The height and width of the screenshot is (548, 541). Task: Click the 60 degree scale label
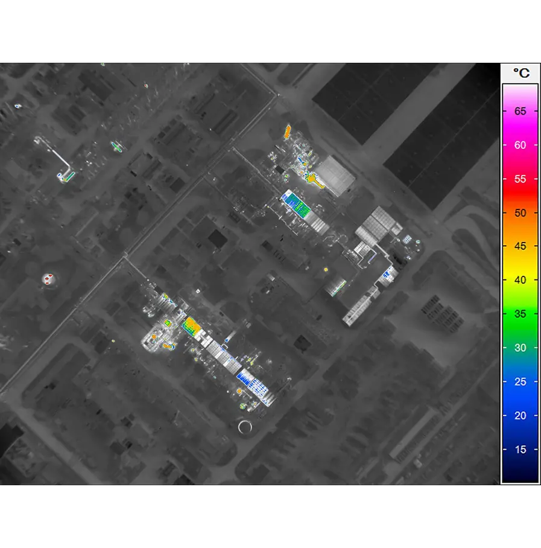(x=520, y=145)
